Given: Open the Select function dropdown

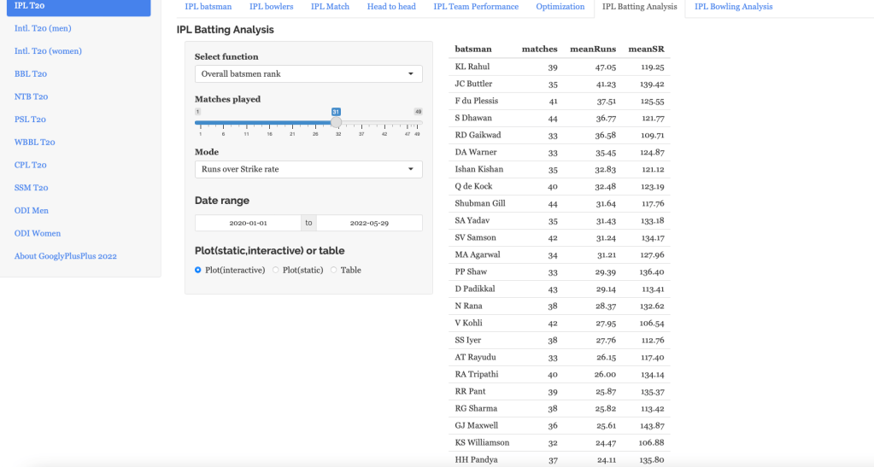Looking at the screenshot, I should click(x=308, y=74).
